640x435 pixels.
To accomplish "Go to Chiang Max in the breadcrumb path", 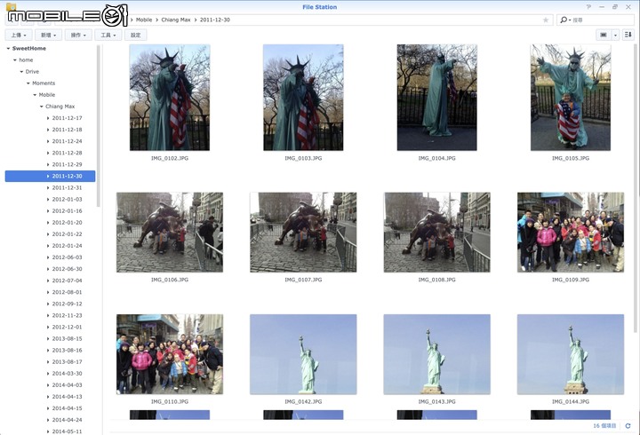I will tap(175, 20).
